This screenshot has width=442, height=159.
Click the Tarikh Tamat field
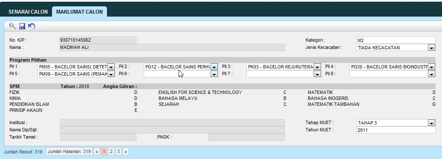coord(98,137)
